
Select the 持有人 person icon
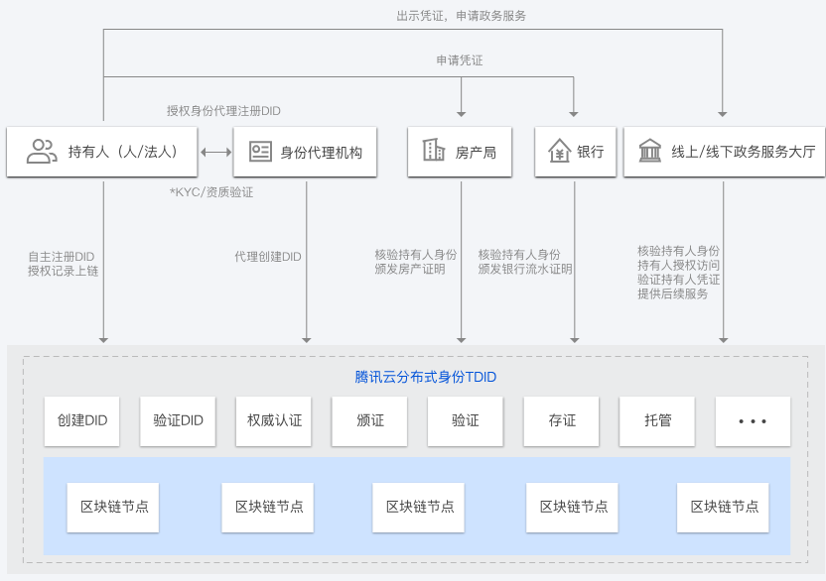[42, 151]
